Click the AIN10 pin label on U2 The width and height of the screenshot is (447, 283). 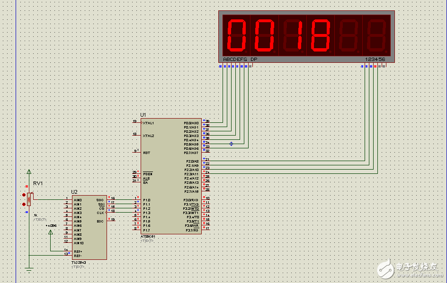79,243
